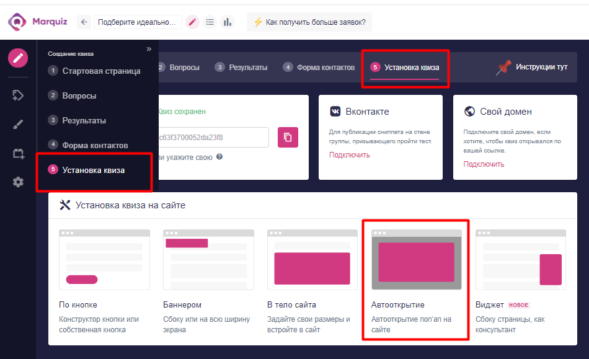Click the quiz name input field
Screen dimensions: 589x359
pos(138,22)
